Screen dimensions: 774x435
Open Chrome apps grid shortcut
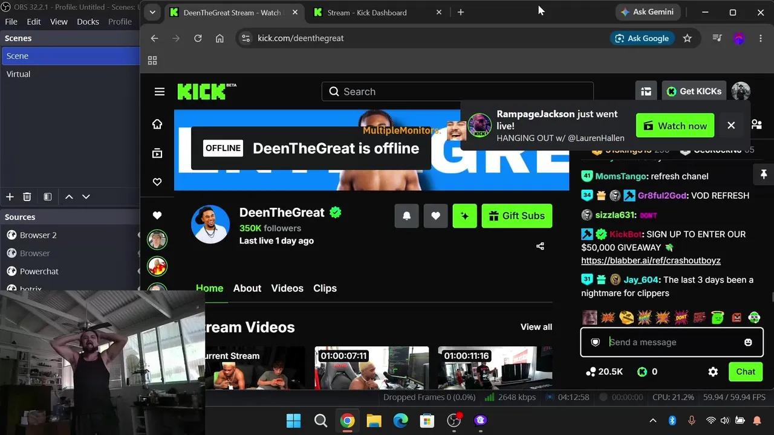pos(152,60)
